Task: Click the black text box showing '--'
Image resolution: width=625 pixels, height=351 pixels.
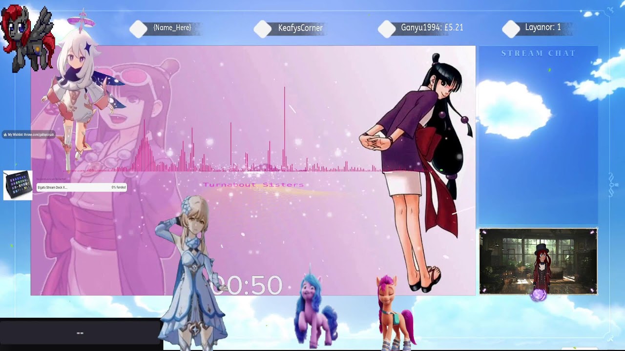Action: (x=81, y=333)
